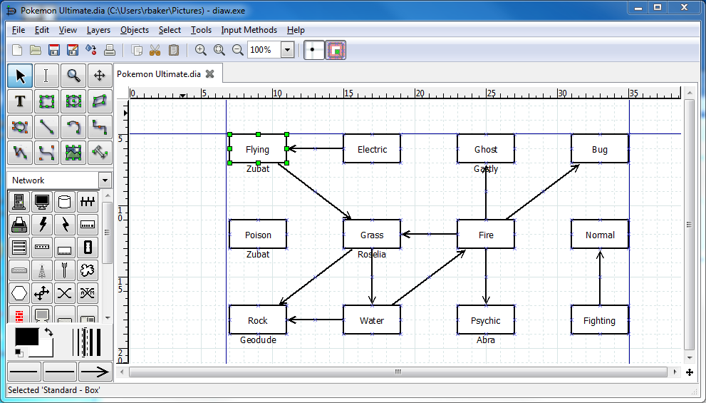The height and width of the screenshot is (403, 706).
Task: Open the line start arrow style selector
Action: [x=24, y=372]
